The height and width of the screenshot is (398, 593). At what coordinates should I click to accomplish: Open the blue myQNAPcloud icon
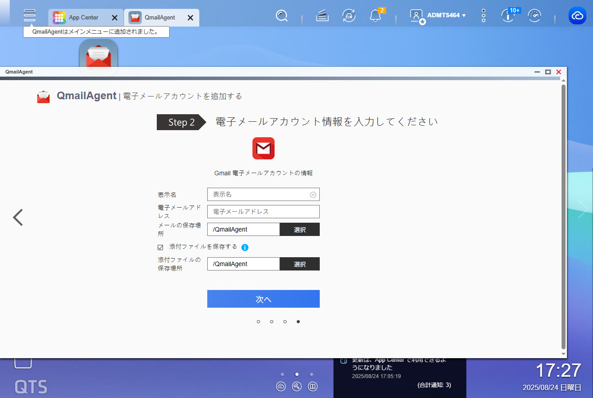pyautogui.click(x=577, y=16)
